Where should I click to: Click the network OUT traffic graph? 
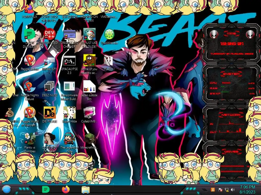[x=232, y=130]
